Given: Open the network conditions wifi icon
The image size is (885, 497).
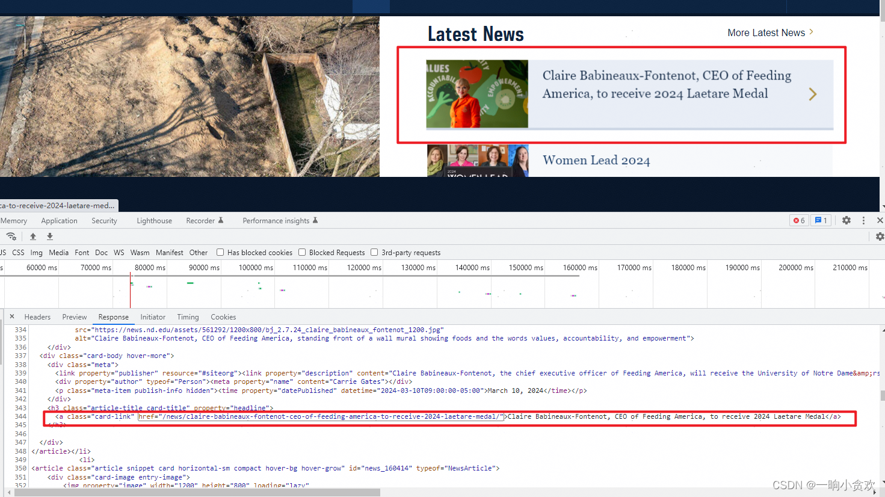Looking at the screenshot, I should tap(11, 236).
